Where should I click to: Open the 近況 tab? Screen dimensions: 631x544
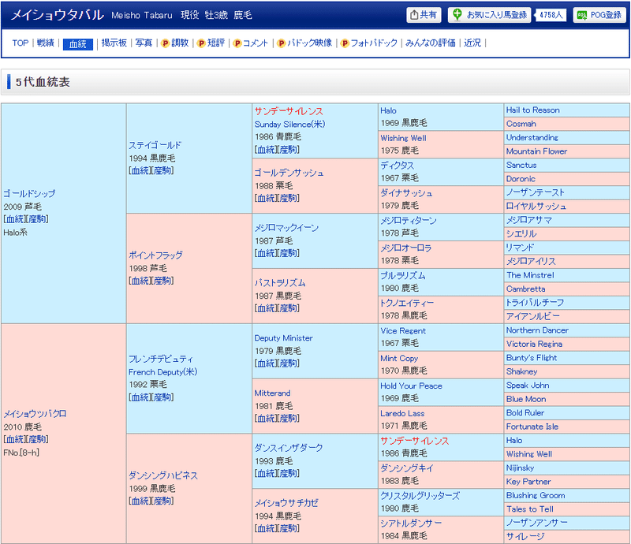click(x=472, y=43)
